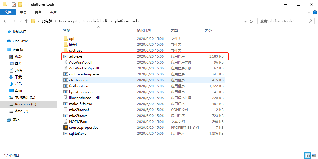The height and width of the screenshot is (159, 318).
Task: Select the api folder icon
Action: click(65, 38)
